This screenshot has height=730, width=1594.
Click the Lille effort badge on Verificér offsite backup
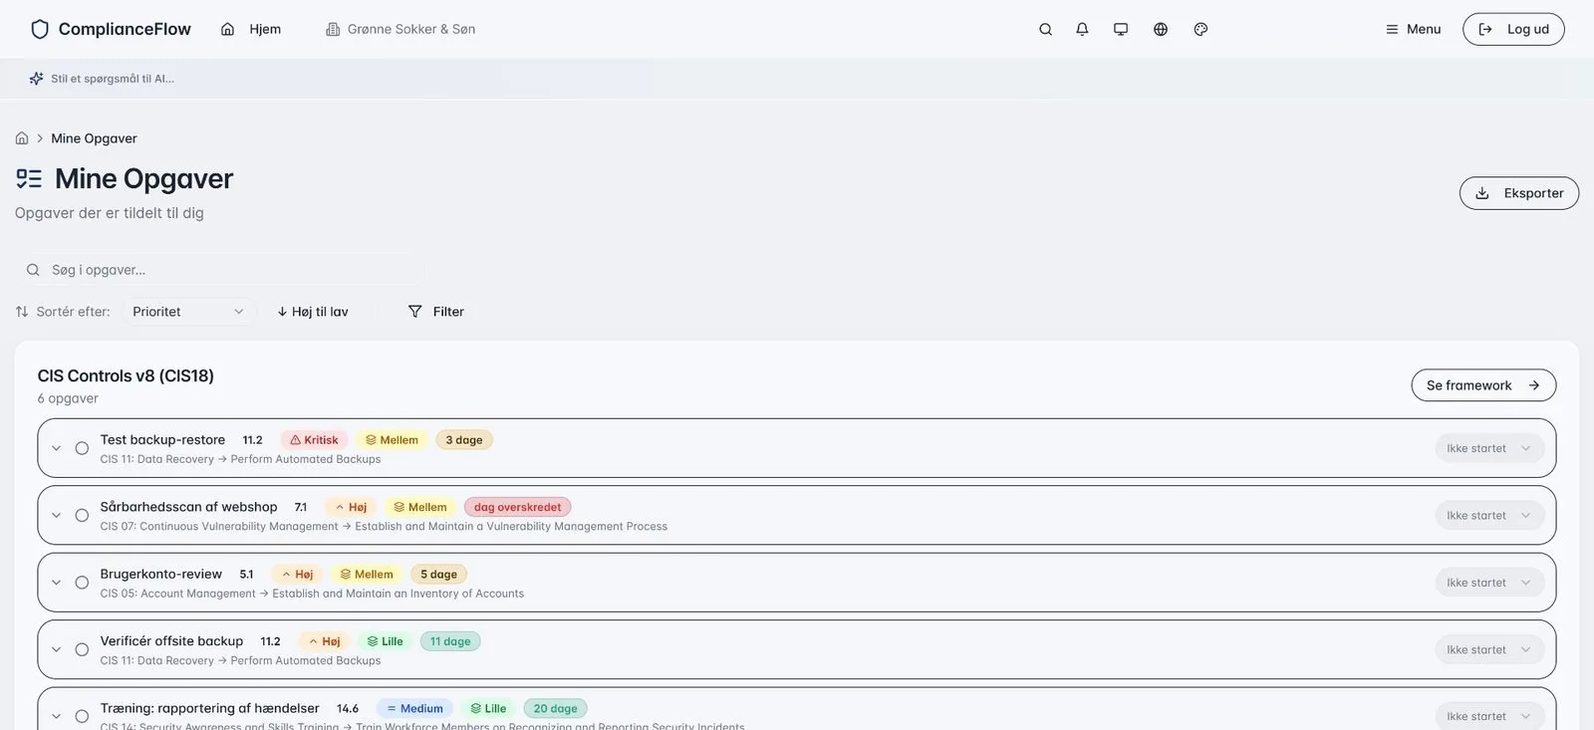tap(385, 641)
